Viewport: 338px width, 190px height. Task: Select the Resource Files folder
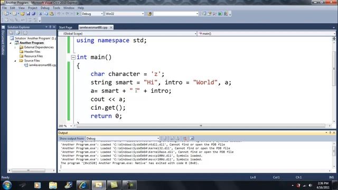[31, 56]
